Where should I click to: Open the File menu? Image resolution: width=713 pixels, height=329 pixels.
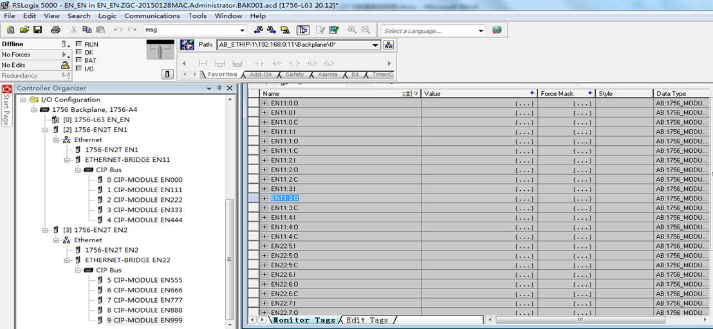10,16
